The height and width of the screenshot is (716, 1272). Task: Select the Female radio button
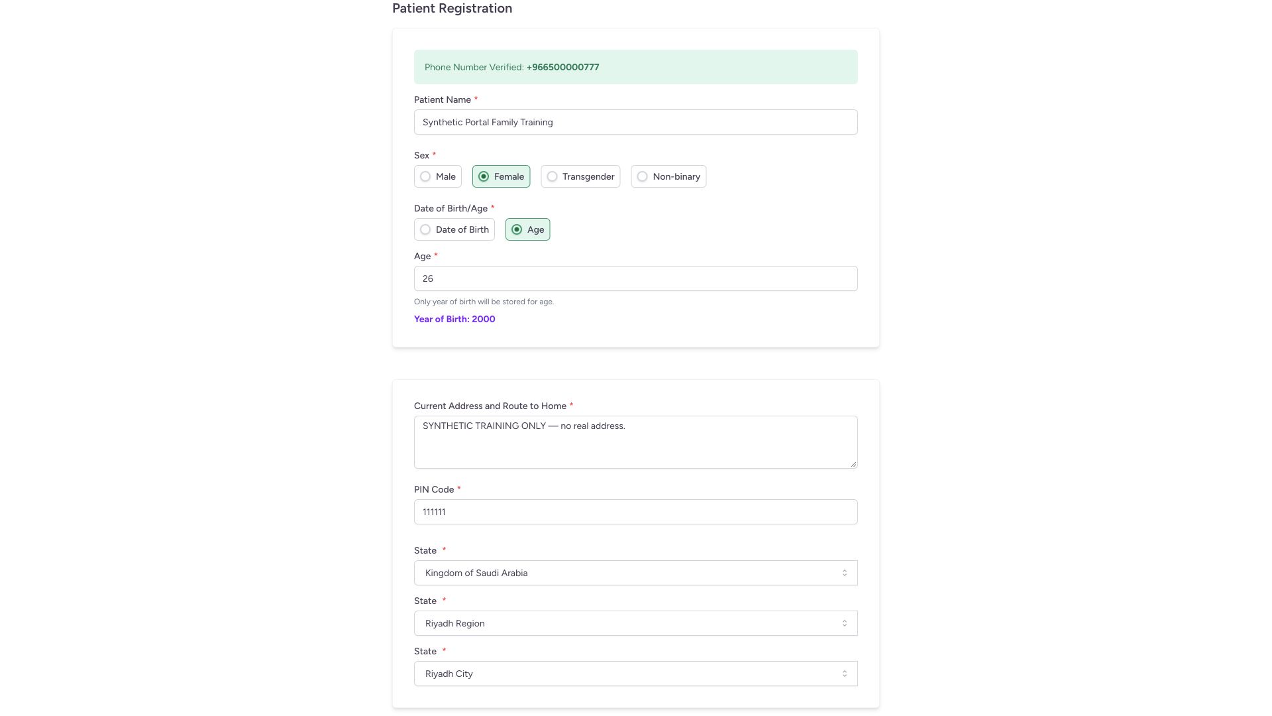501,176
